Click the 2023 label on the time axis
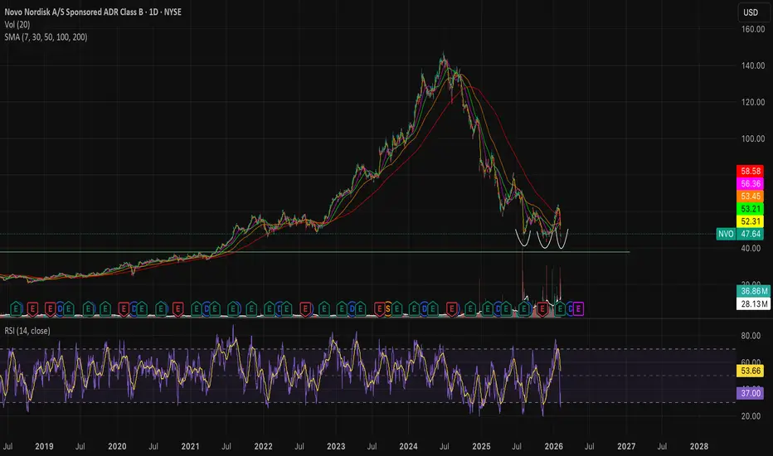 (336, 446)
